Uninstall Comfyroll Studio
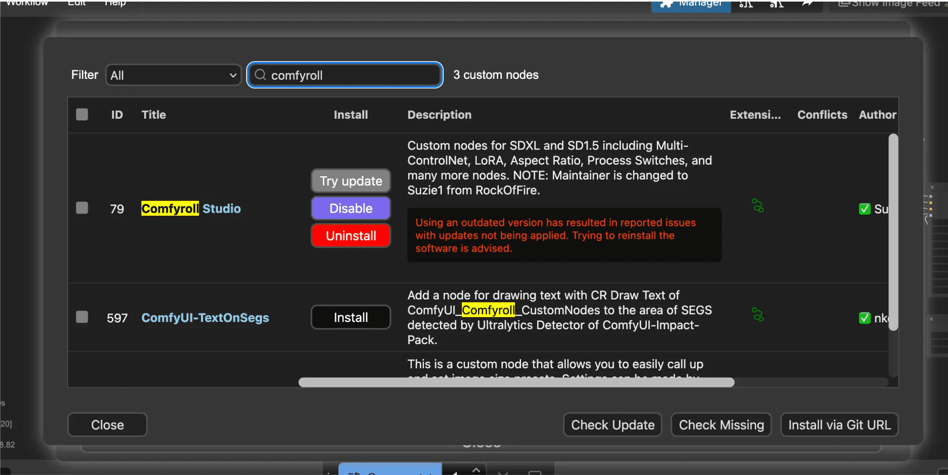Viewport: 948px width, 475px height. pos(351,236)
